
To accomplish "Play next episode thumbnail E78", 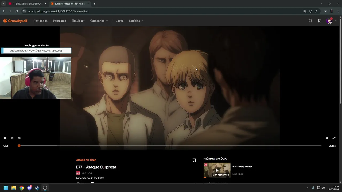I will click(x=217, y=170).
